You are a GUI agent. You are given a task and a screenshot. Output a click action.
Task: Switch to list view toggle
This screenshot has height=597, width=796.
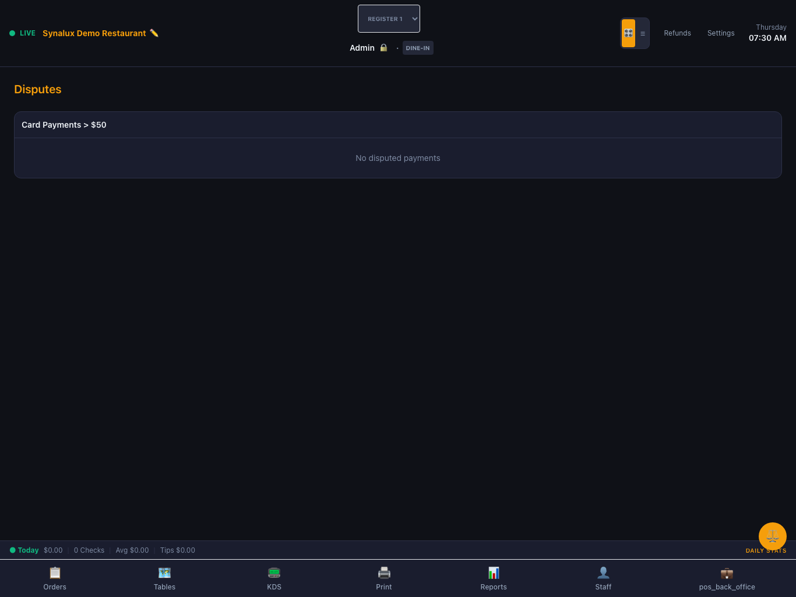642,33
